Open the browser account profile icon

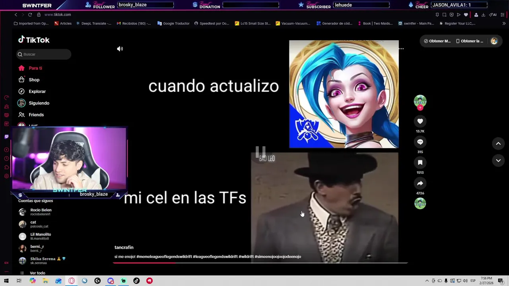476,15
